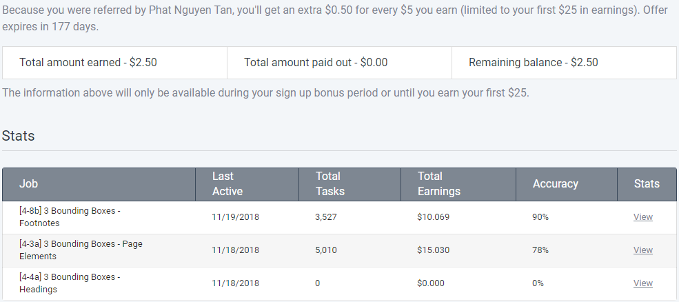Click the $15.030 earnings cell
This screenshot has height=302, width=679.
coord(433,250)
